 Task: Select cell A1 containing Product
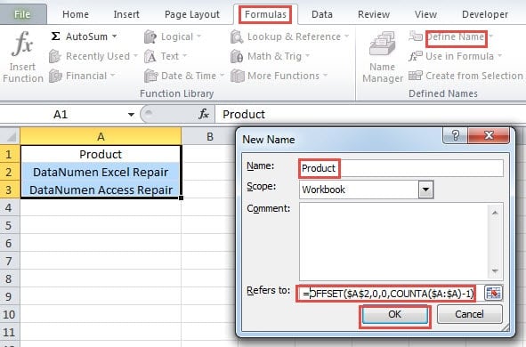[101, 155]
